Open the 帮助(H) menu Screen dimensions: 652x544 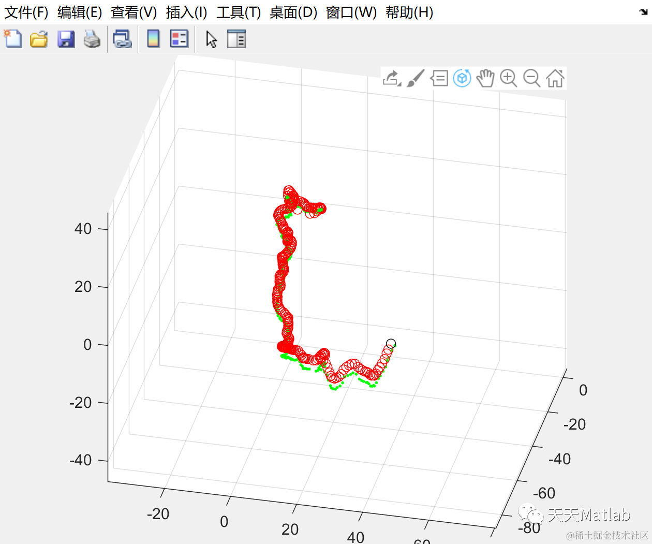coord(409,12)
